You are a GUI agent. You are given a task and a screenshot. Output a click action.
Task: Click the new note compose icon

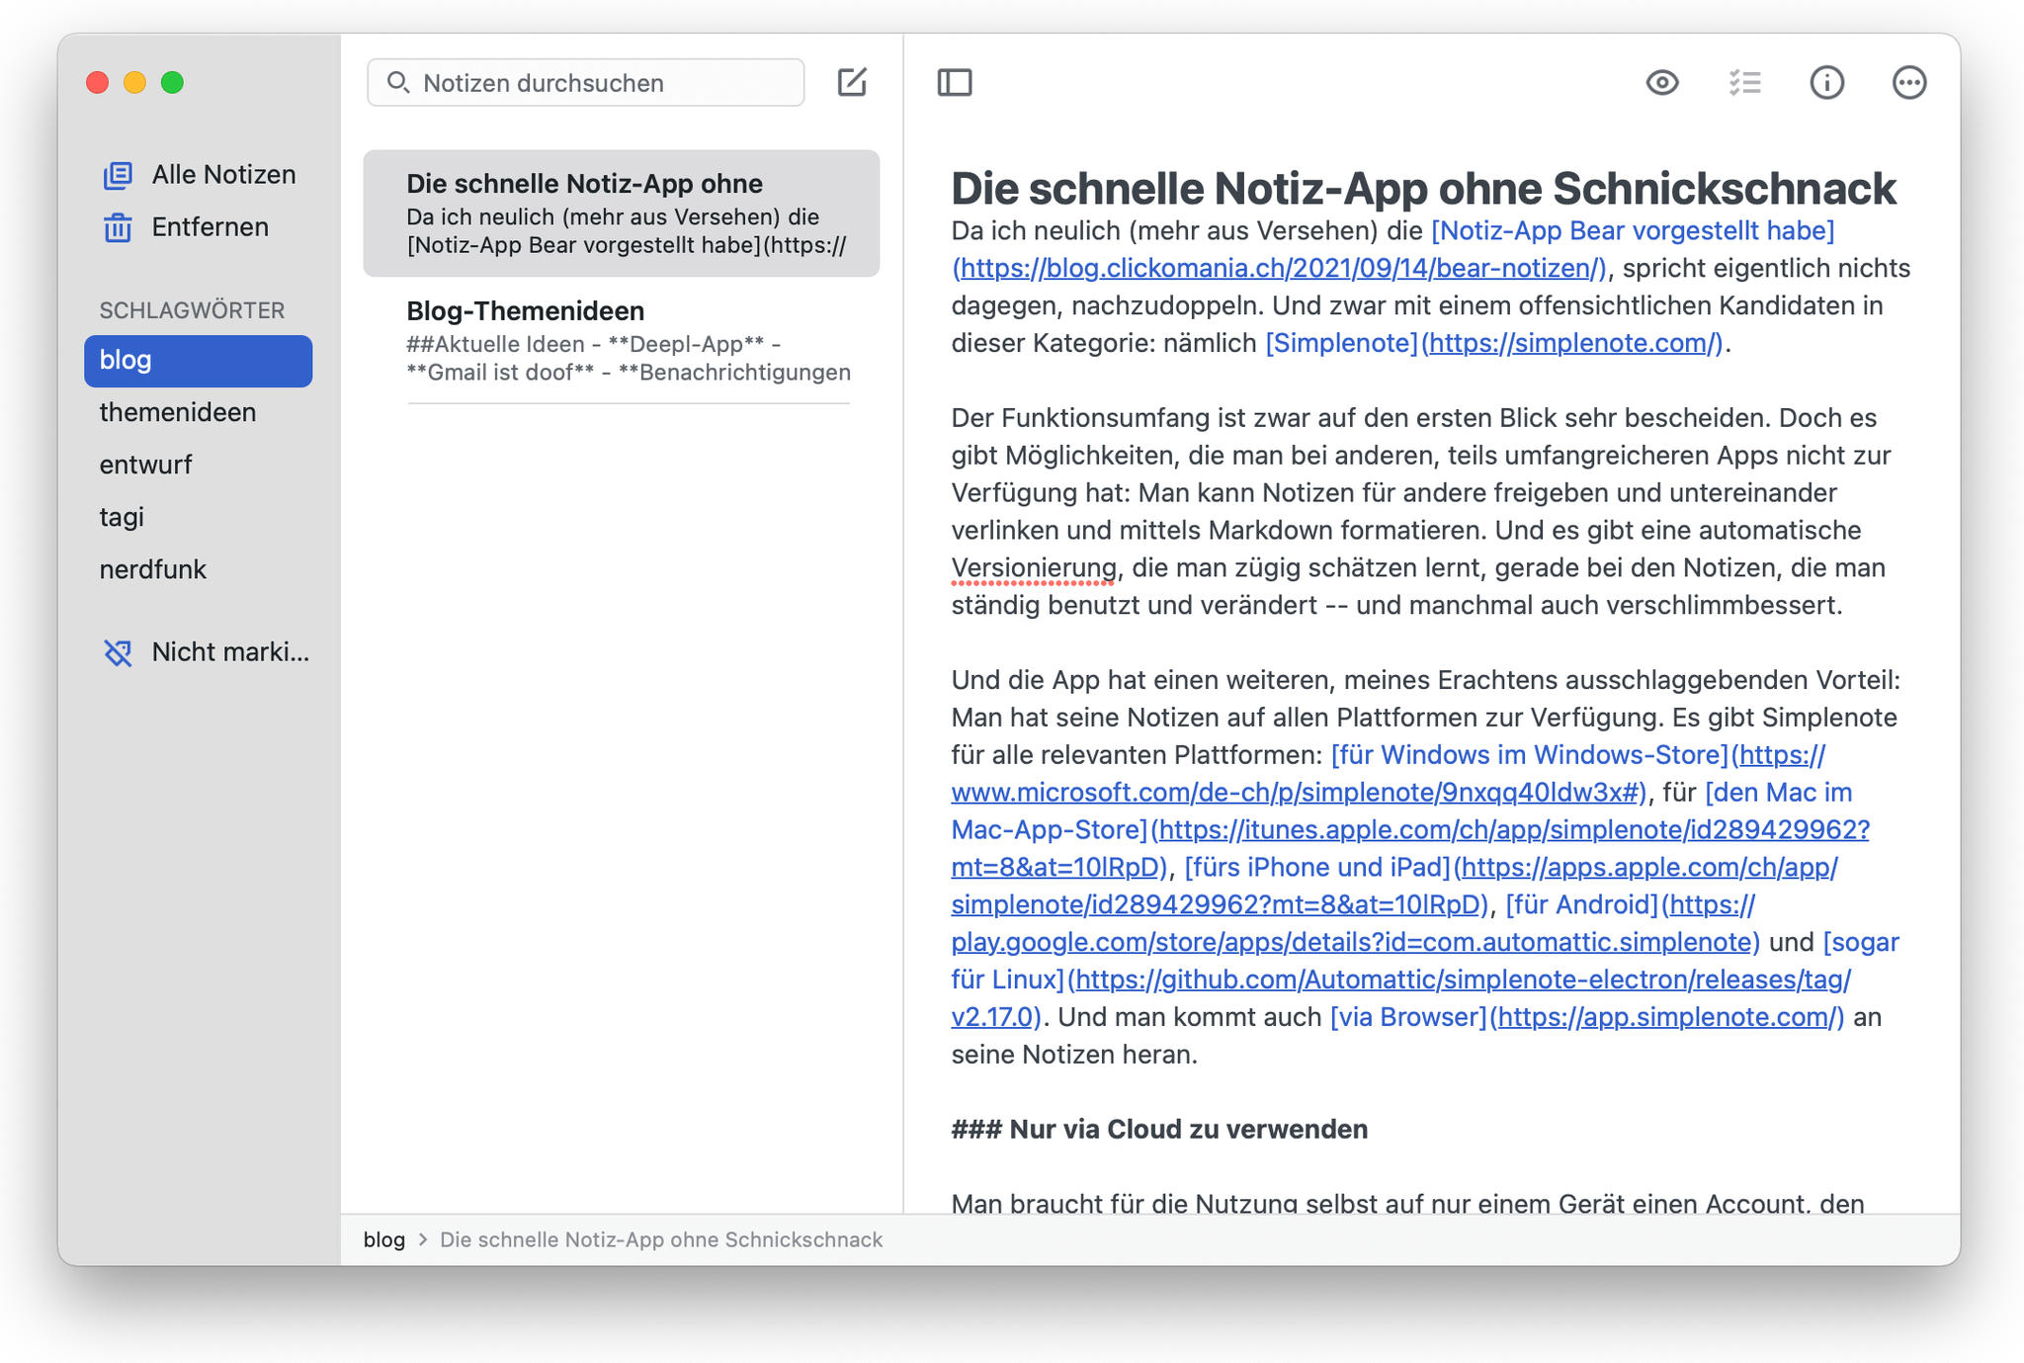pos(852,82)
